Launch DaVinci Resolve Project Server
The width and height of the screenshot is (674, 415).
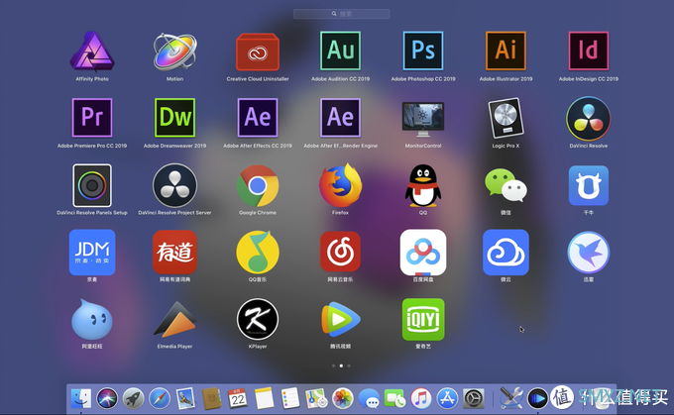click(x=175, y=185)
